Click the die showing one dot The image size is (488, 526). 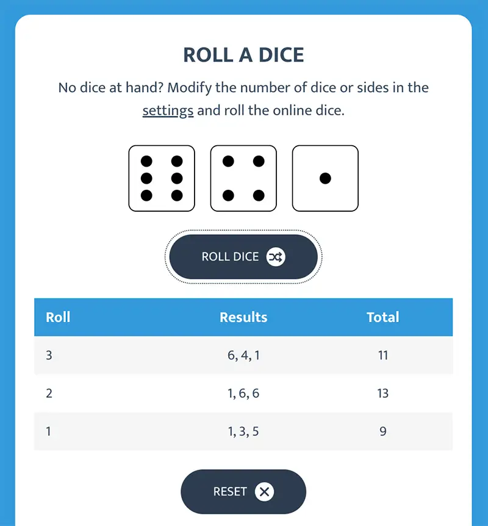click(325, 178)
